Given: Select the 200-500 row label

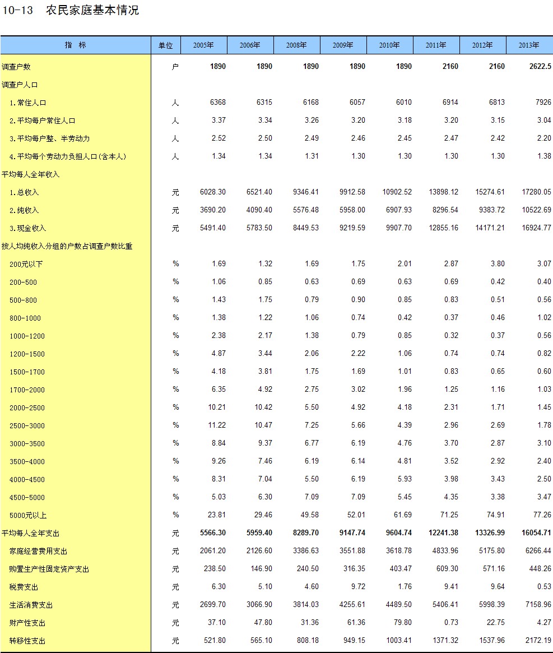Looking at the screenshot, I should pos(24,282).
